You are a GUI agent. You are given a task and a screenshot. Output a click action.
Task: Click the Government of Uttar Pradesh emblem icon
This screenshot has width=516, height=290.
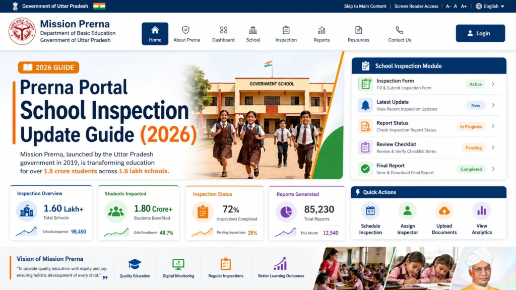(x=15, y=6)
